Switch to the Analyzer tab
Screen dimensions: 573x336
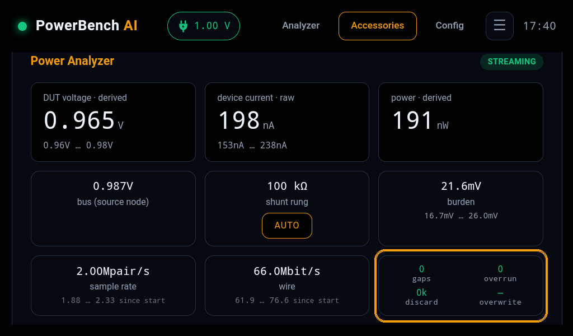(x=300, y=26)
